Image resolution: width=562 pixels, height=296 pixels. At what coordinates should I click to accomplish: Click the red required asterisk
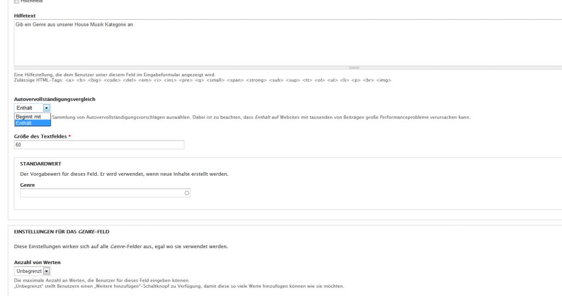(70, 136)
